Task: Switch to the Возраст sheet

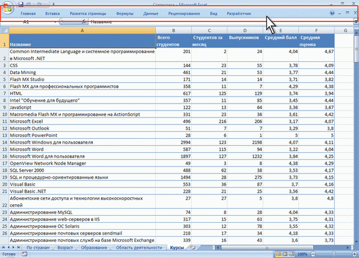Action: 65,248
